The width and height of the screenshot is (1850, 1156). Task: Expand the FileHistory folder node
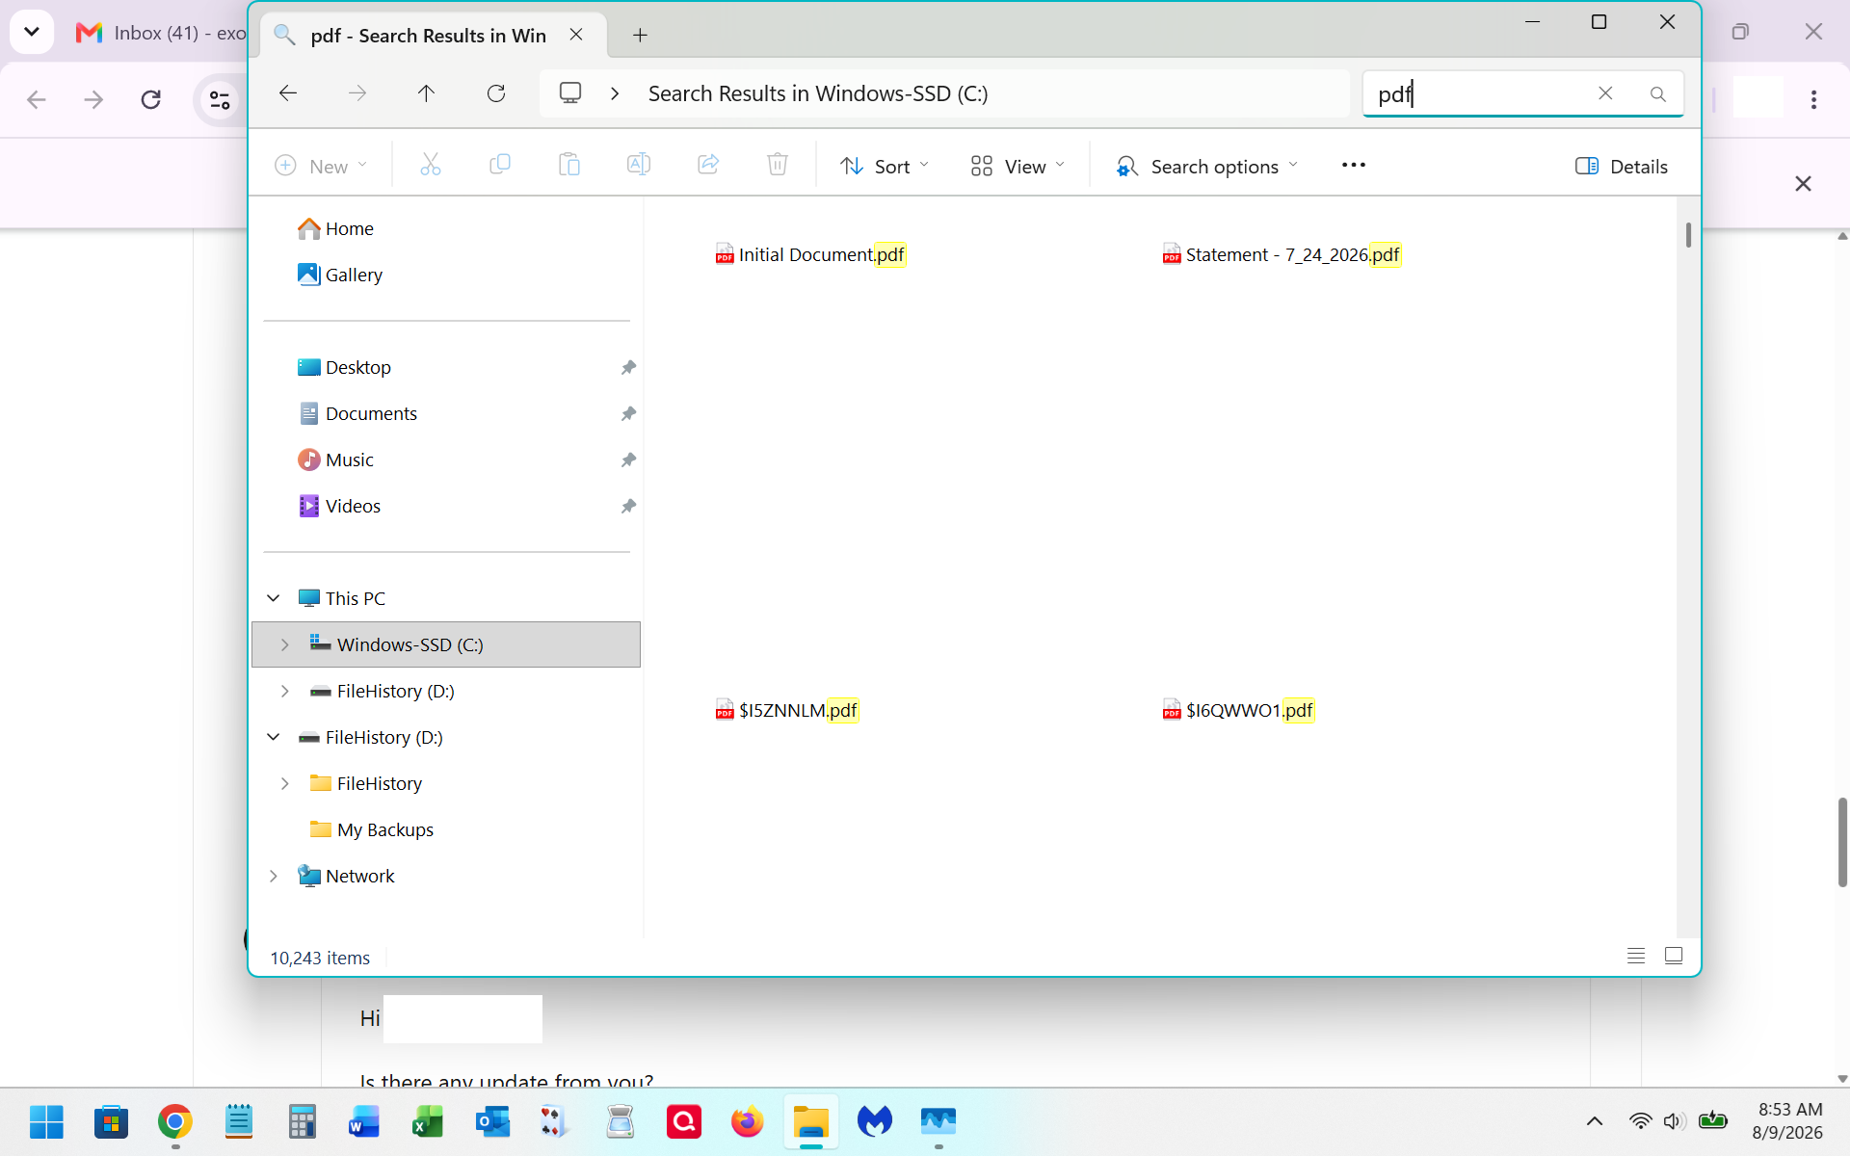click(285, 783)
